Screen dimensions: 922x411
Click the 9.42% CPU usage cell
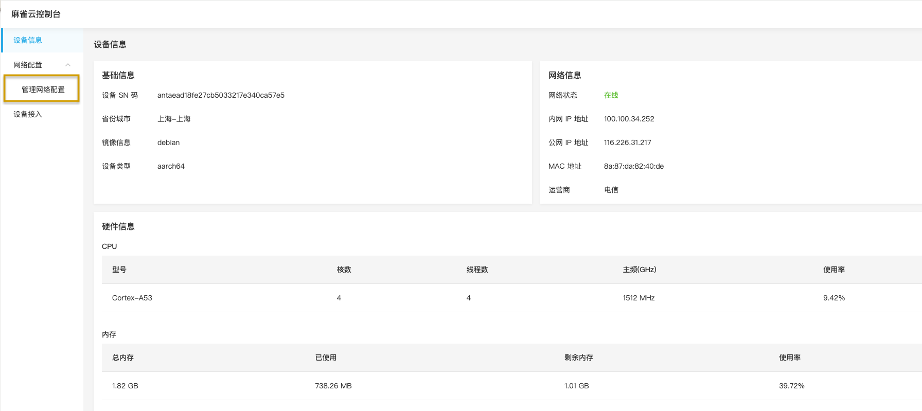coord(834,298)
